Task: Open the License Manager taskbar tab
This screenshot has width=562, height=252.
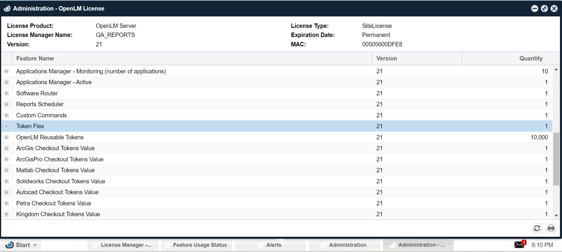Action: pos(123,245)
